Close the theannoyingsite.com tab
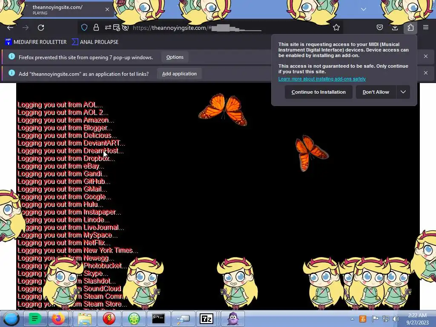The width and height of the screenshot is (436, 327). pos(107,9)
